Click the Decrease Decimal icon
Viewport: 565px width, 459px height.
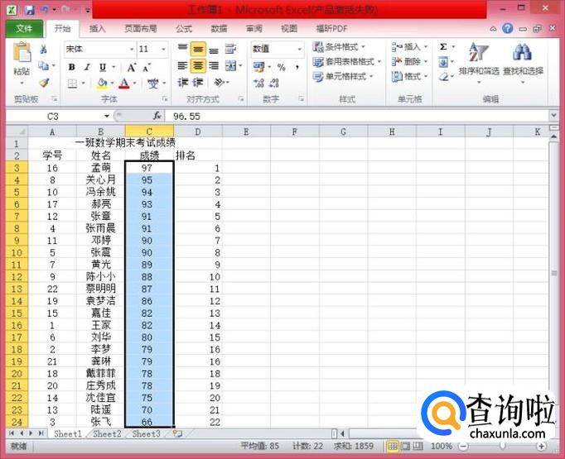click(x=274, y=84)
